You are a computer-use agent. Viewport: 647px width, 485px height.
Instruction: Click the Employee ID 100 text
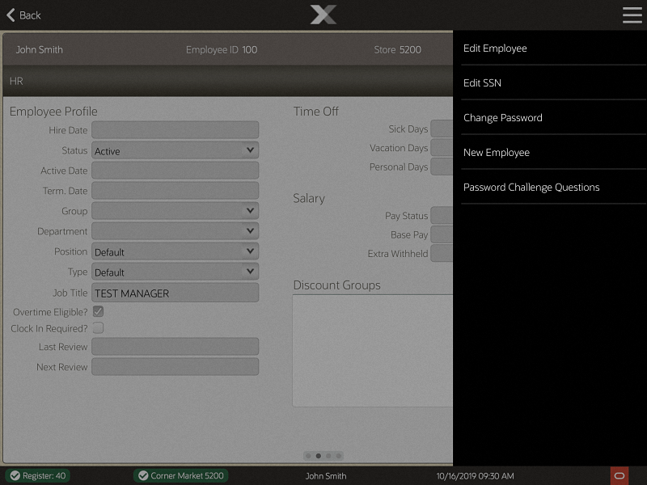pyautogui.click(x=222, y=50)
